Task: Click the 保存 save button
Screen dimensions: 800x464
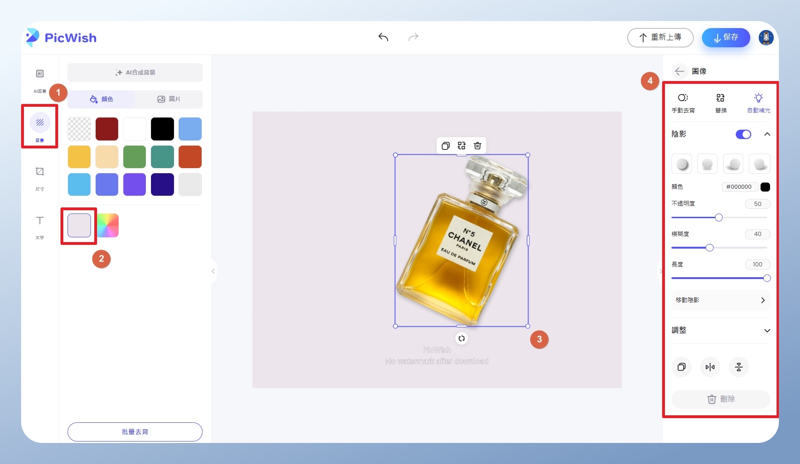Action: pyautogui.click(x=725, y=37)
